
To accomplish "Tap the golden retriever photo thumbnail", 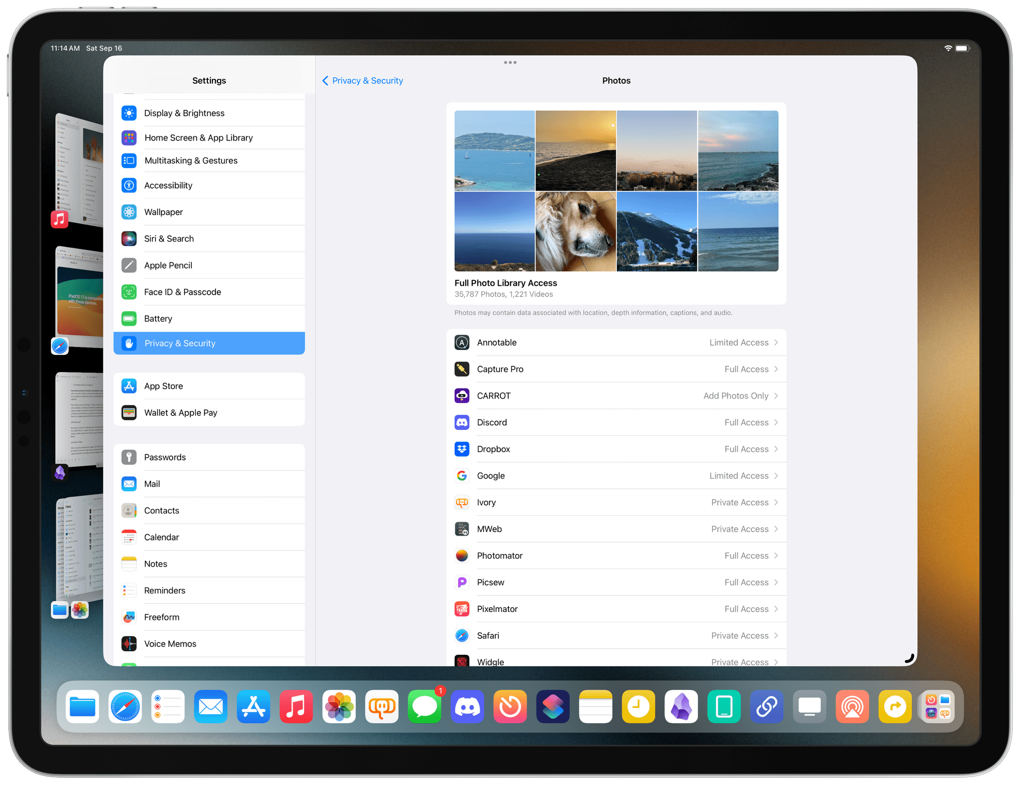I will point(576,232).
